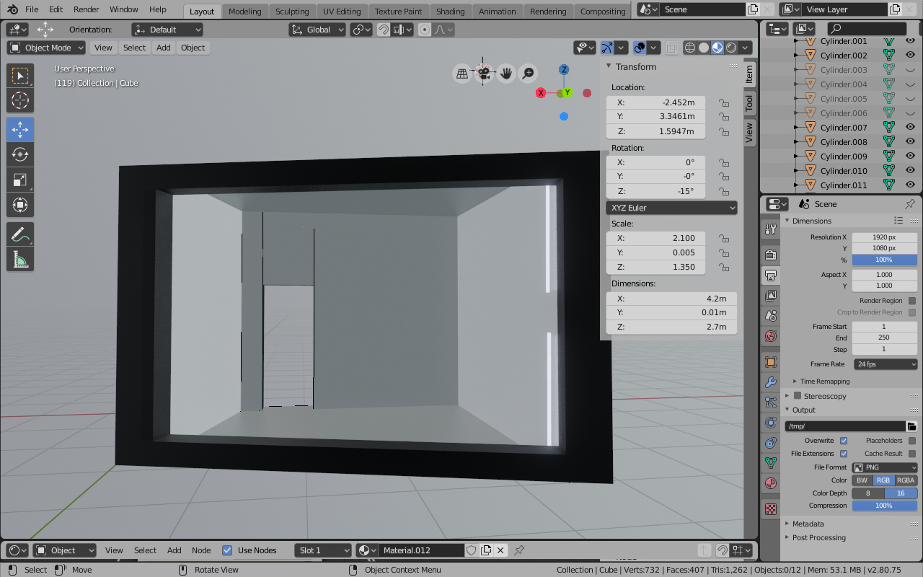Select RGBA color mode

(906, 480)
